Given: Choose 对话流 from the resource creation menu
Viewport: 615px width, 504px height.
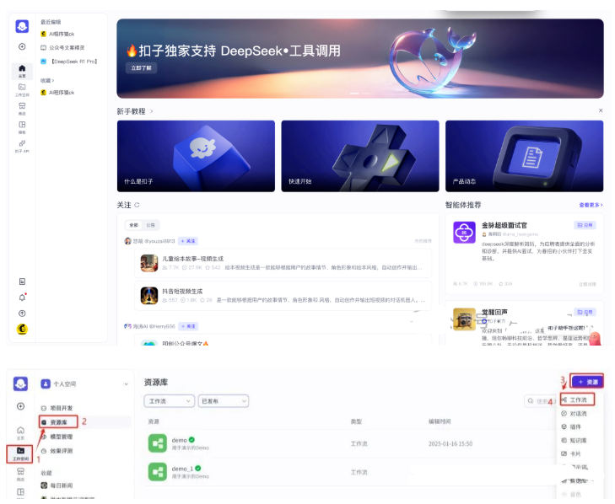Looking at the screenshot, I should (577, 414).
